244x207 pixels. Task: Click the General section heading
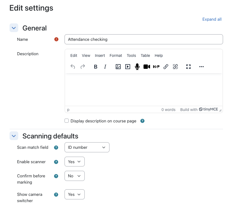[35, 28]
